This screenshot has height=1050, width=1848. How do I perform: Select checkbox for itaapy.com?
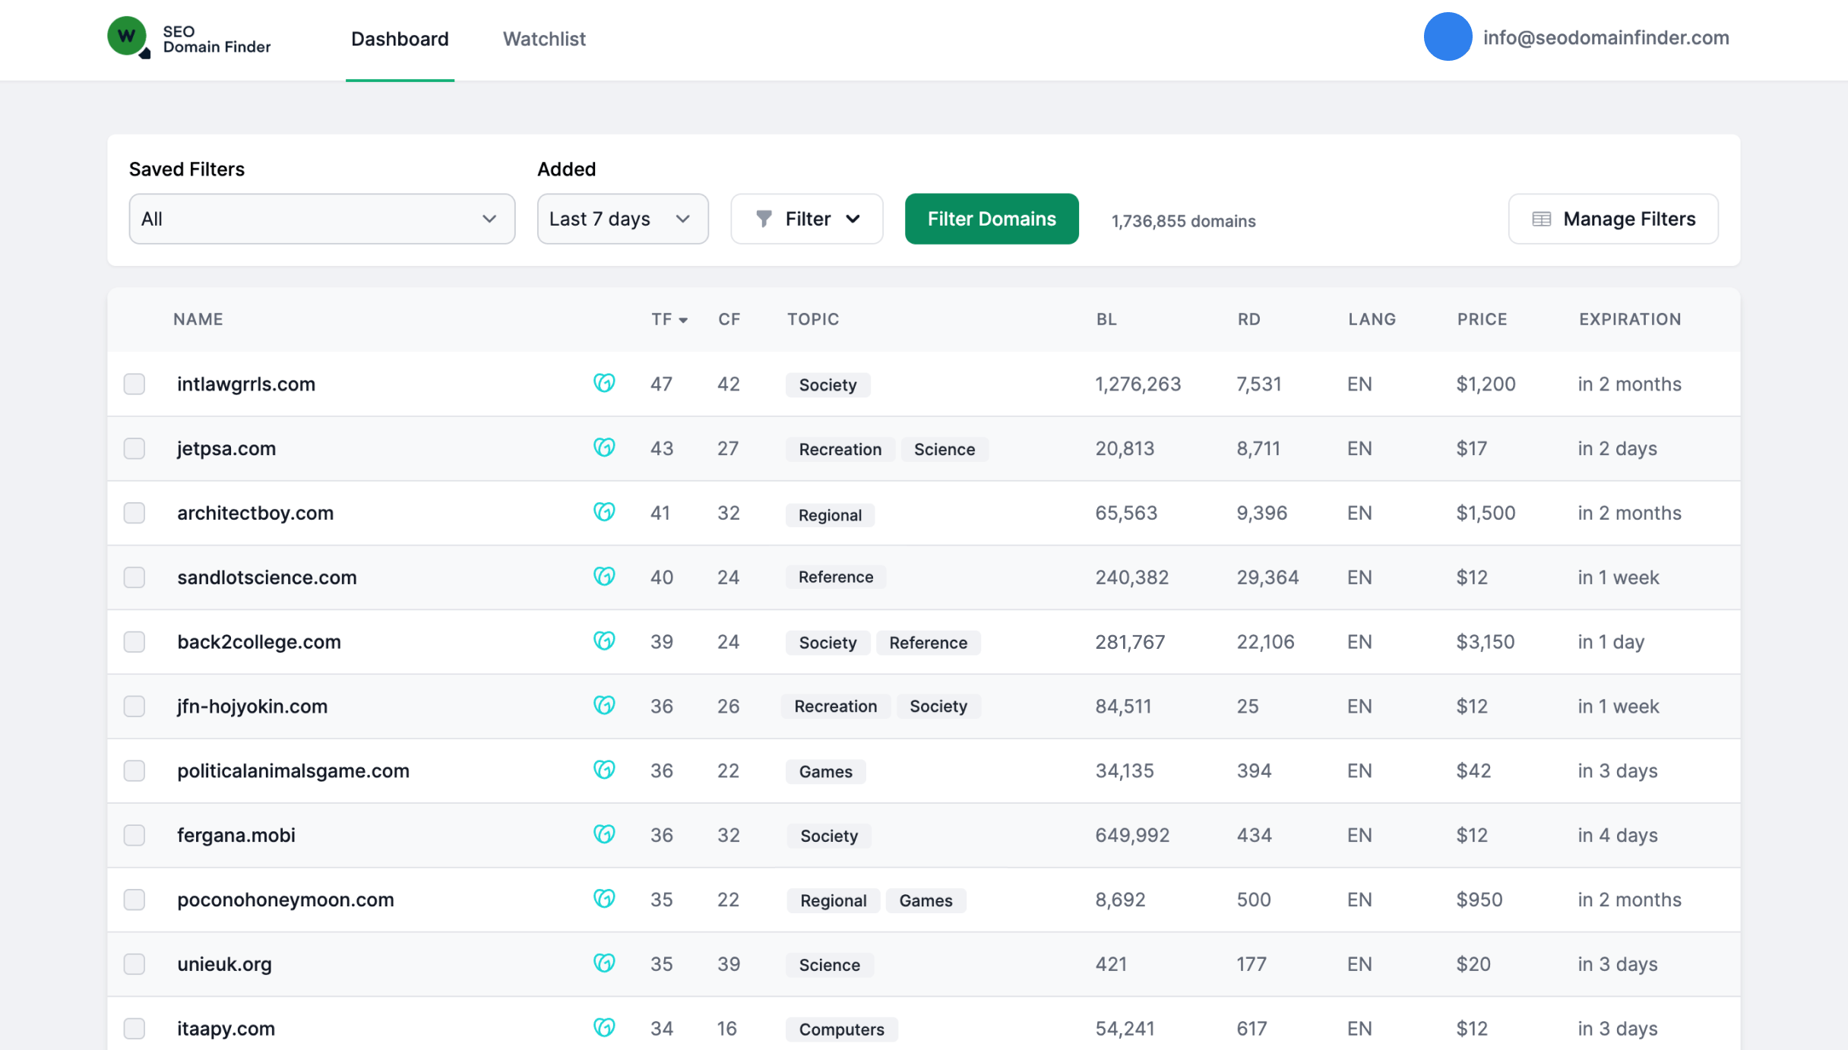134,1029
